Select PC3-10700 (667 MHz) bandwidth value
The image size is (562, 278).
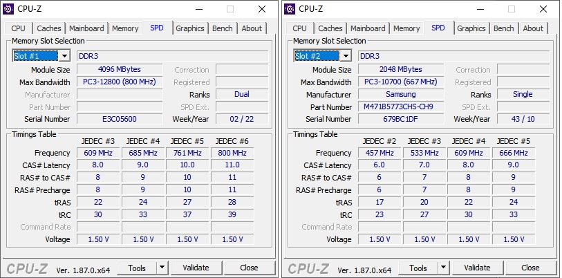tap(401, 82)
